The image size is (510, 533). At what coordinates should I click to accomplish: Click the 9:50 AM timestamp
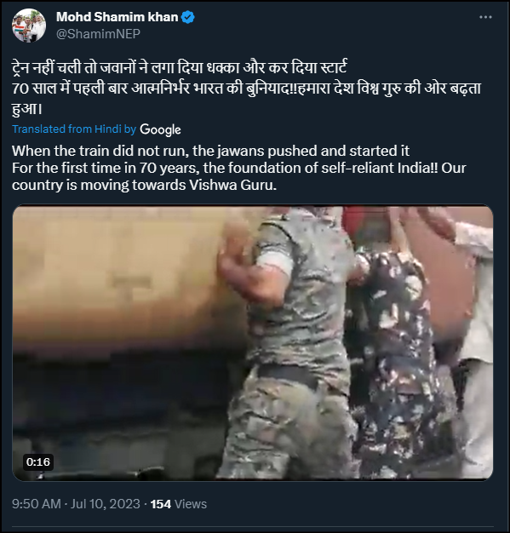[37, 504]
